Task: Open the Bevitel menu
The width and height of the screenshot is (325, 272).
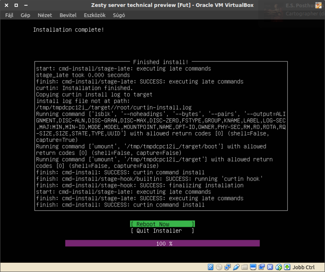Action: pos(68,15)
